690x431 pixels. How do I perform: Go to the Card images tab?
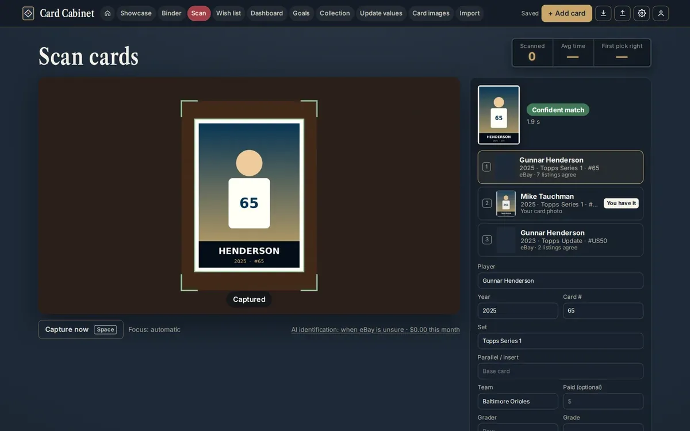point(431,13)
